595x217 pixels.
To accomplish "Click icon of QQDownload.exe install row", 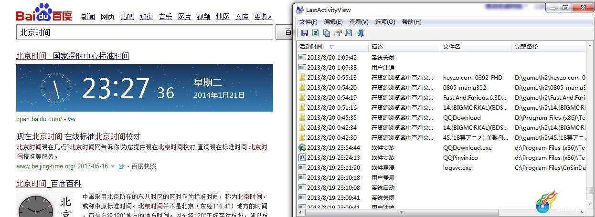I will 302,147.
